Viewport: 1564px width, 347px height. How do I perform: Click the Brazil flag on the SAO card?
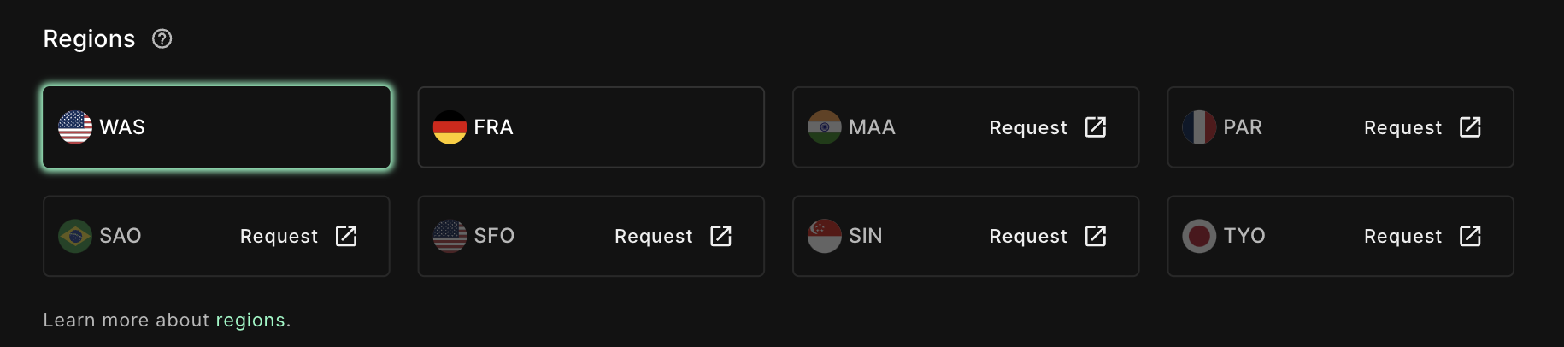[x=75, y=236]
